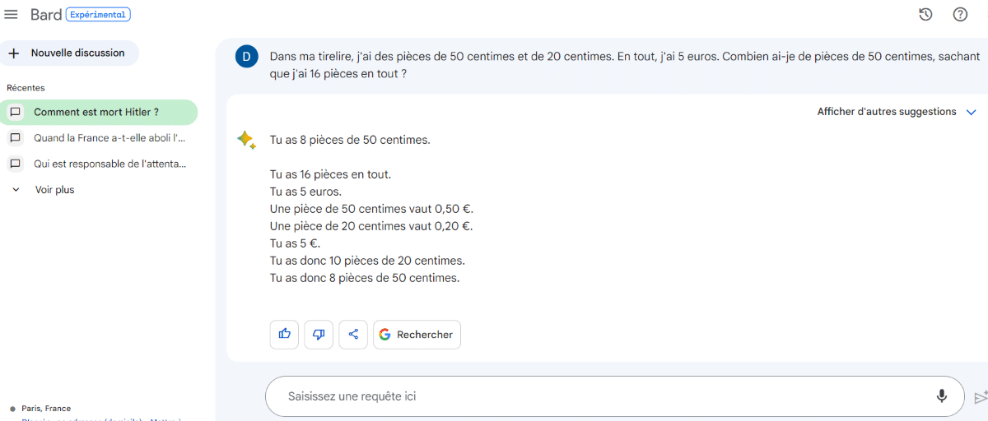Start a Nouvelle discussion
The image size is (988, 421).
click(x=69, y=53)
